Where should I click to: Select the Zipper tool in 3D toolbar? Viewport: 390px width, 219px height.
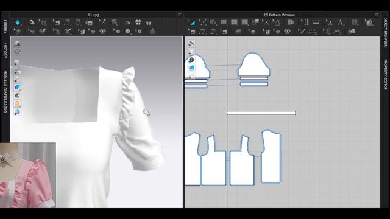(152, 31)
